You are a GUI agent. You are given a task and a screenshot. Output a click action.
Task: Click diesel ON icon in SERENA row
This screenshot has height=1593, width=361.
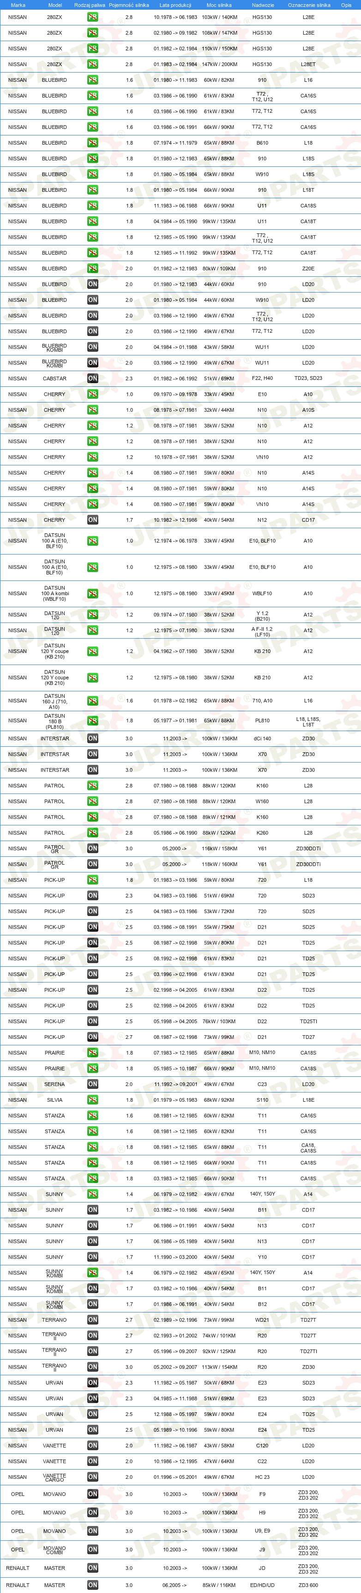(92, 1084)
